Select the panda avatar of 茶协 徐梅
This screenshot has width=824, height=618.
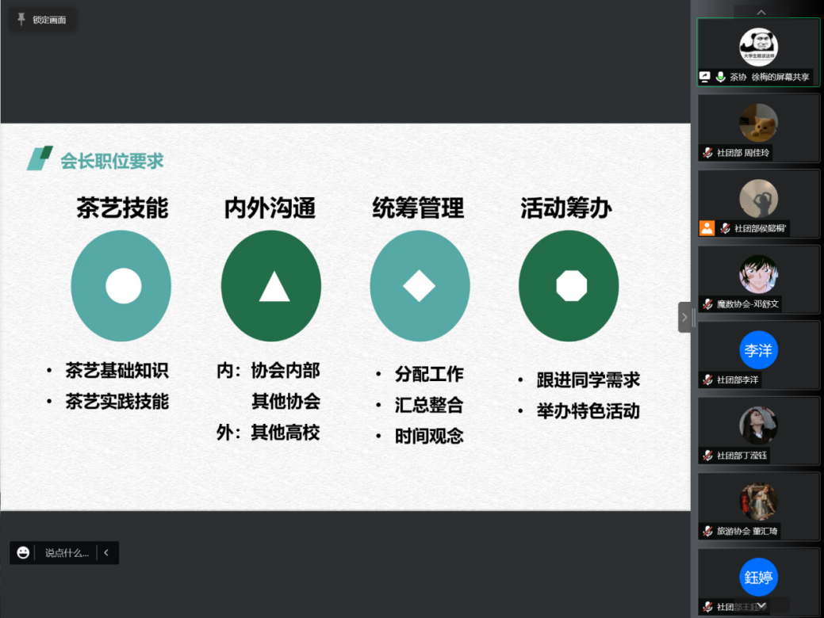758,46
